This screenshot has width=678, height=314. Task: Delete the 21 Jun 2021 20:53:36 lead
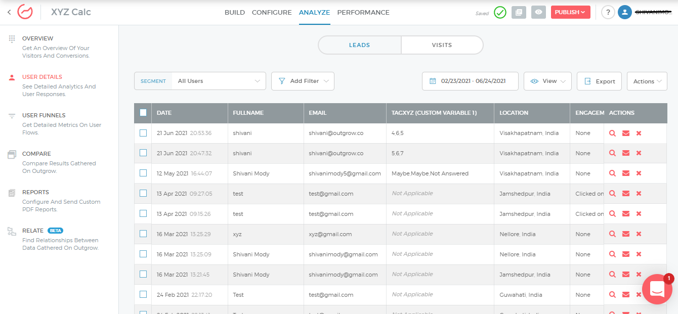click(x=639, y=133)
